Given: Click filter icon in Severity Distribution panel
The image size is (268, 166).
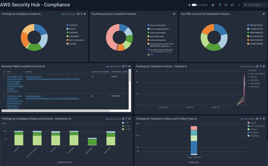Looking at the screenshot, I should pos(126,119).
